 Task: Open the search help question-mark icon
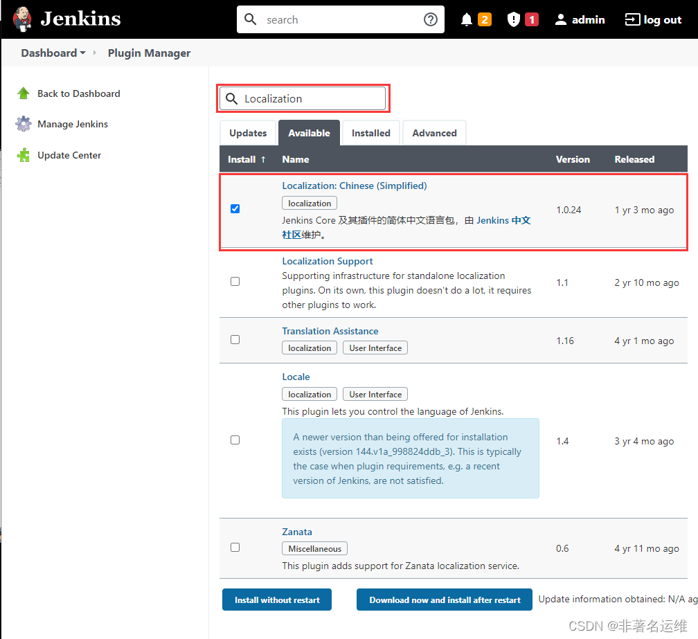click(x=431, y=19)
